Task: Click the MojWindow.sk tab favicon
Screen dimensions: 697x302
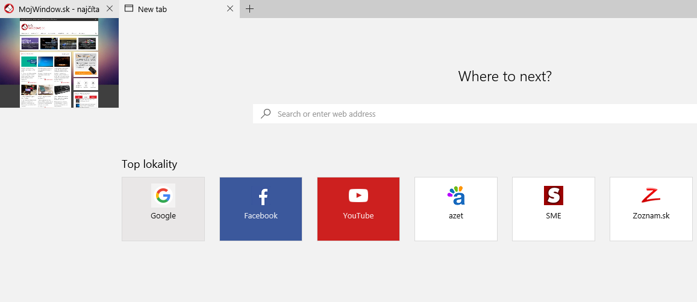Action: click(x=9, y=8)
